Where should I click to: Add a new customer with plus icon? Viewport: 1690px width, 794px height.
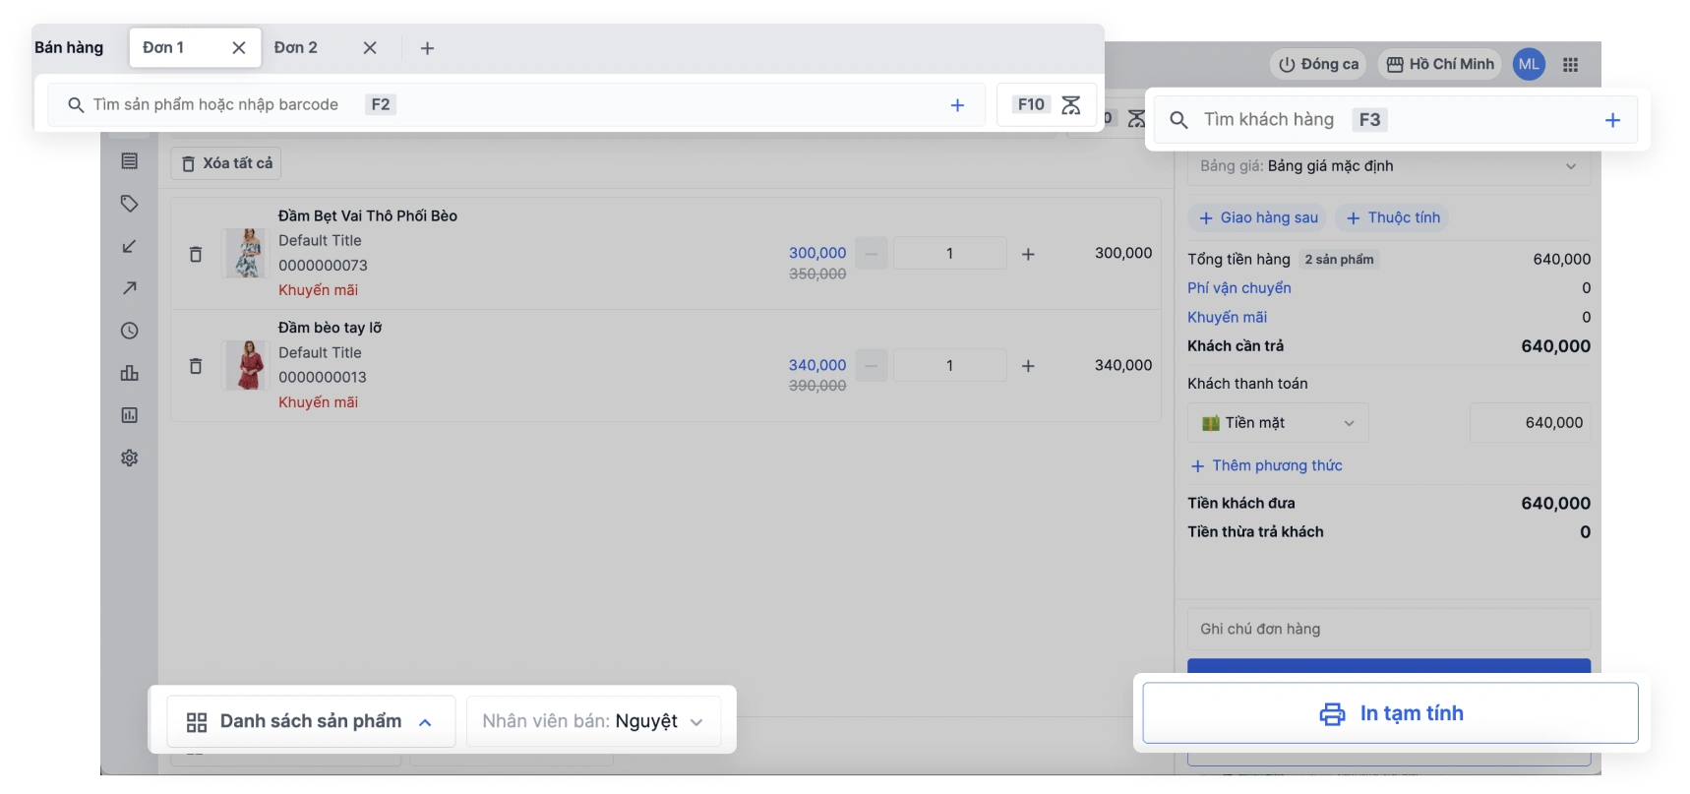(1612, 120)
